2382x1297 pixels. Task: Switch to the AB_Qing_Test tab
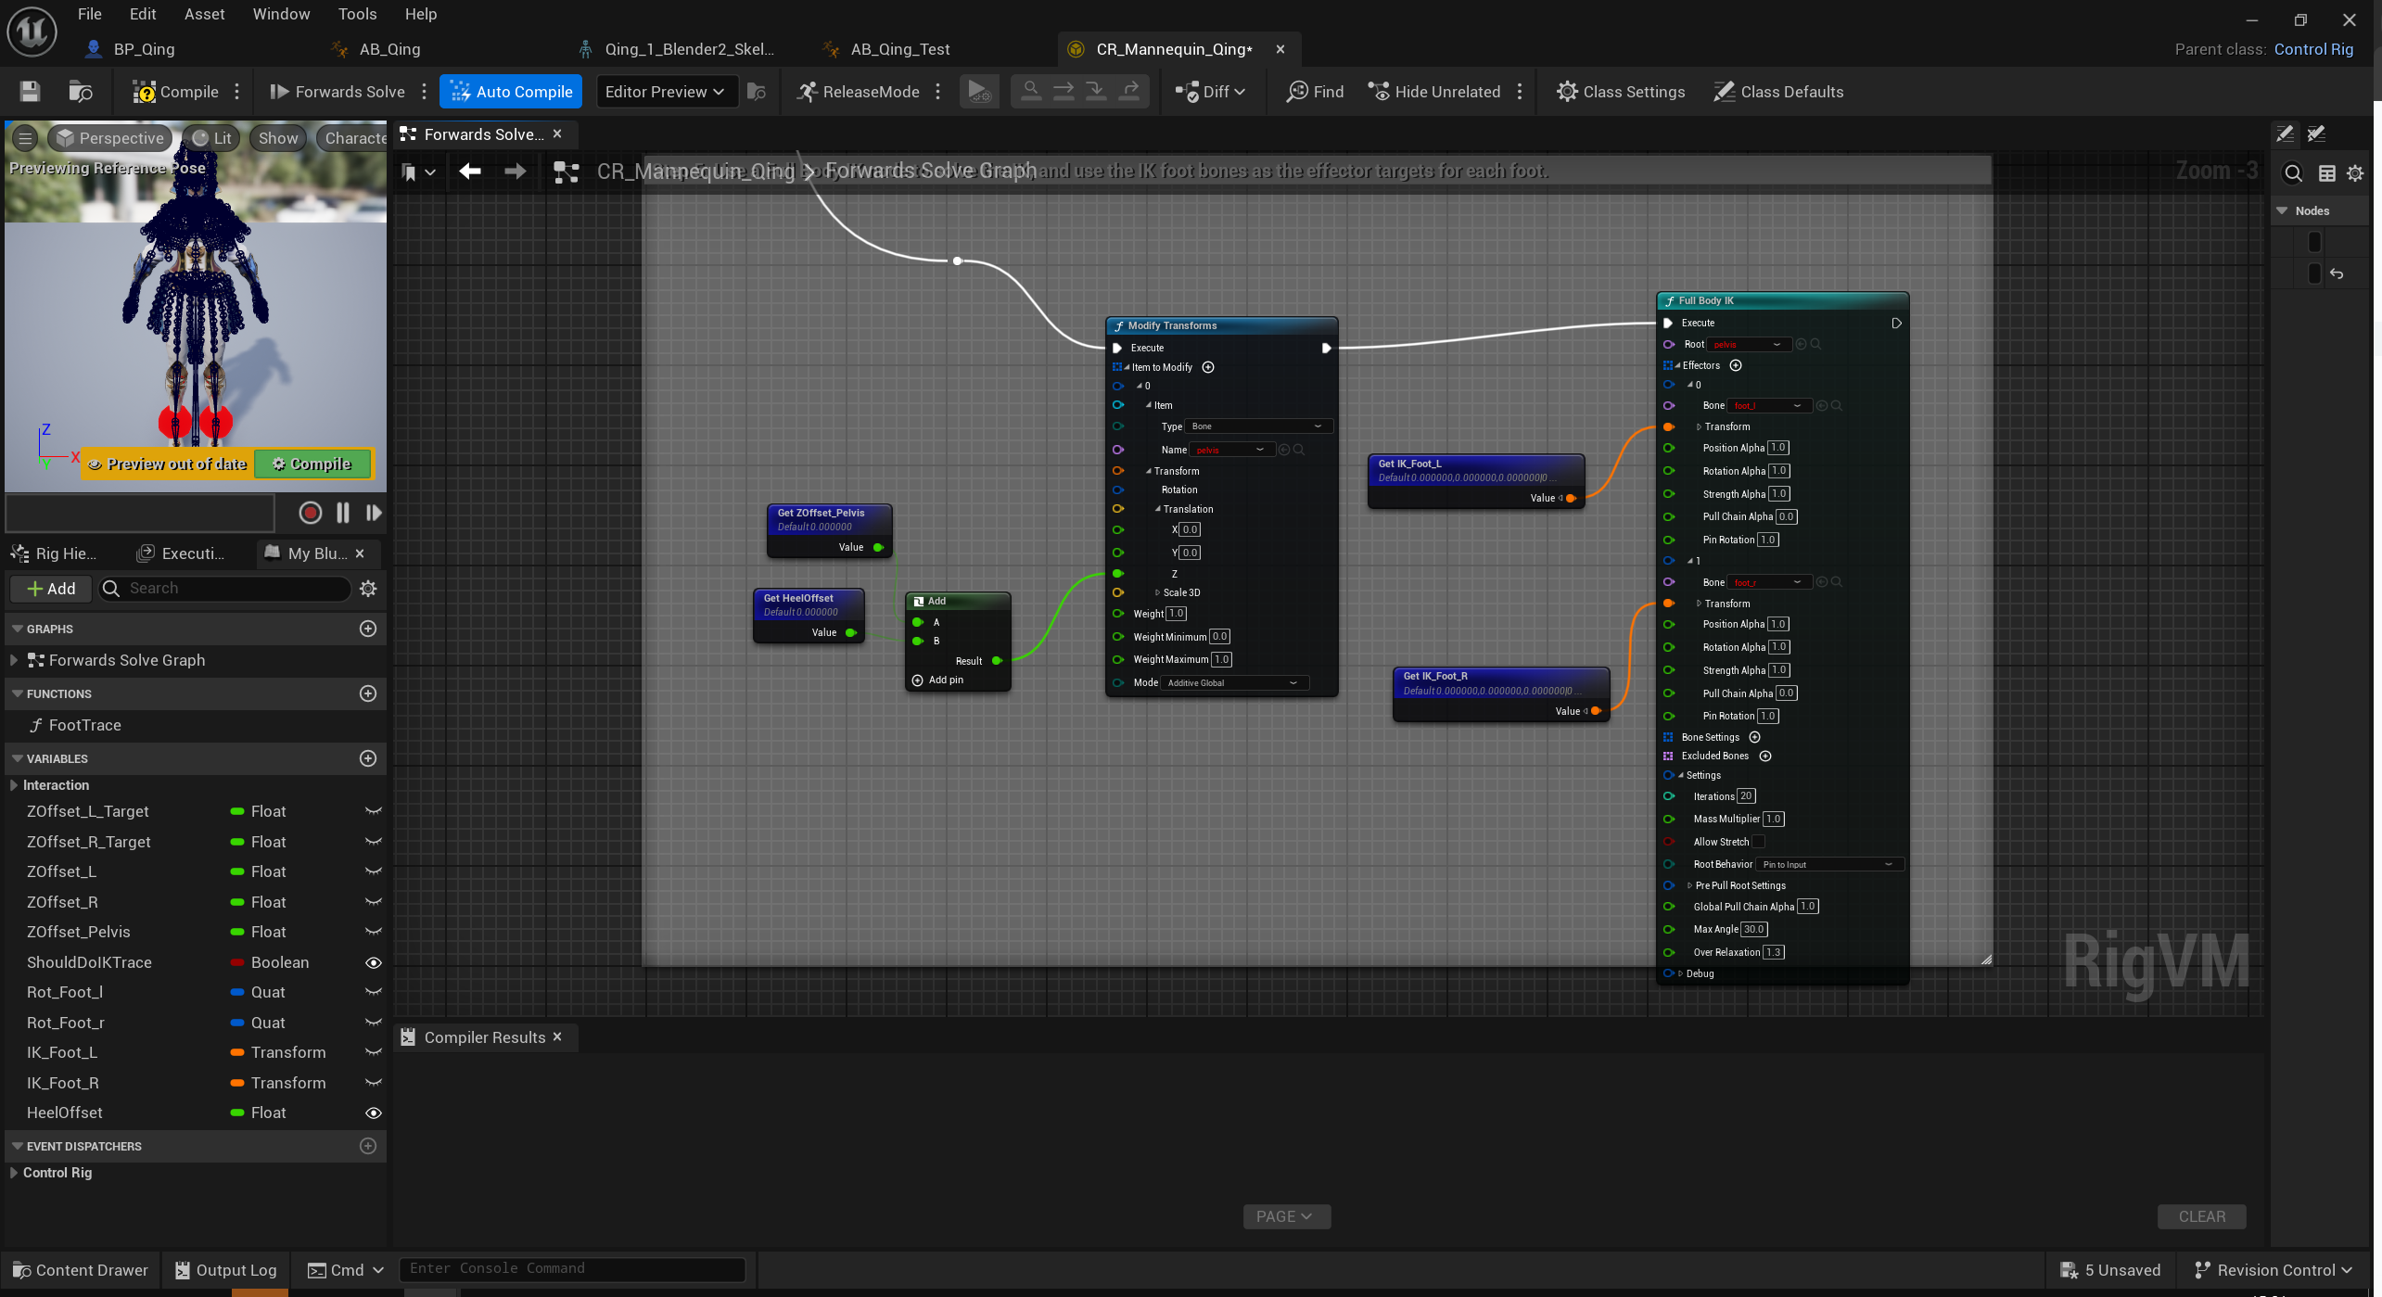click(x=899, y=49)
